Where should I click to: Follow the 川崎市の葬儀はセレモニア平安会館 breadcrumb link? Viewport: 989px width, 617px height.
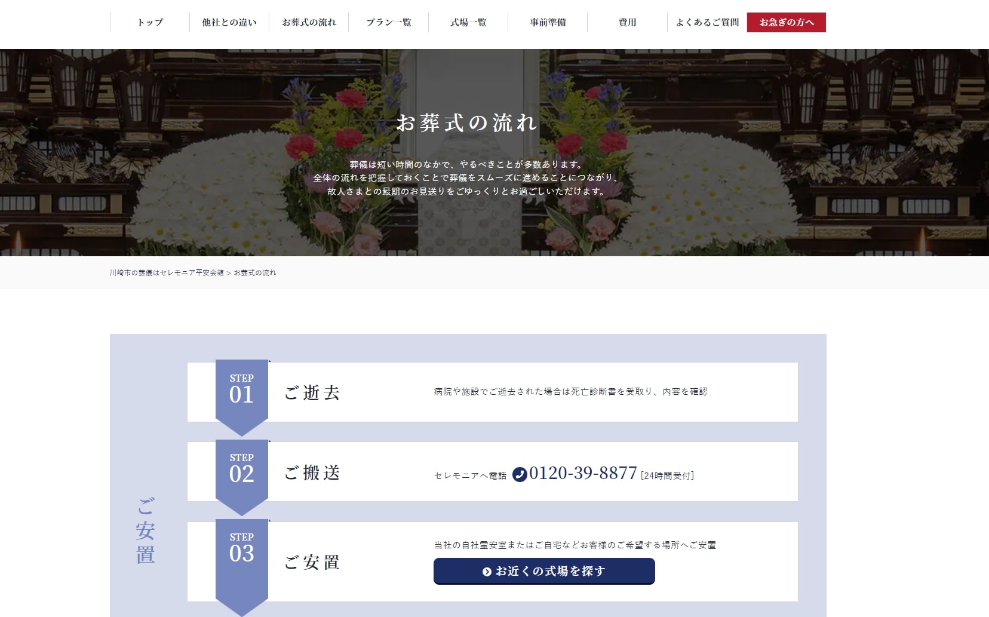pyautogui.click(x=167, y=273)
